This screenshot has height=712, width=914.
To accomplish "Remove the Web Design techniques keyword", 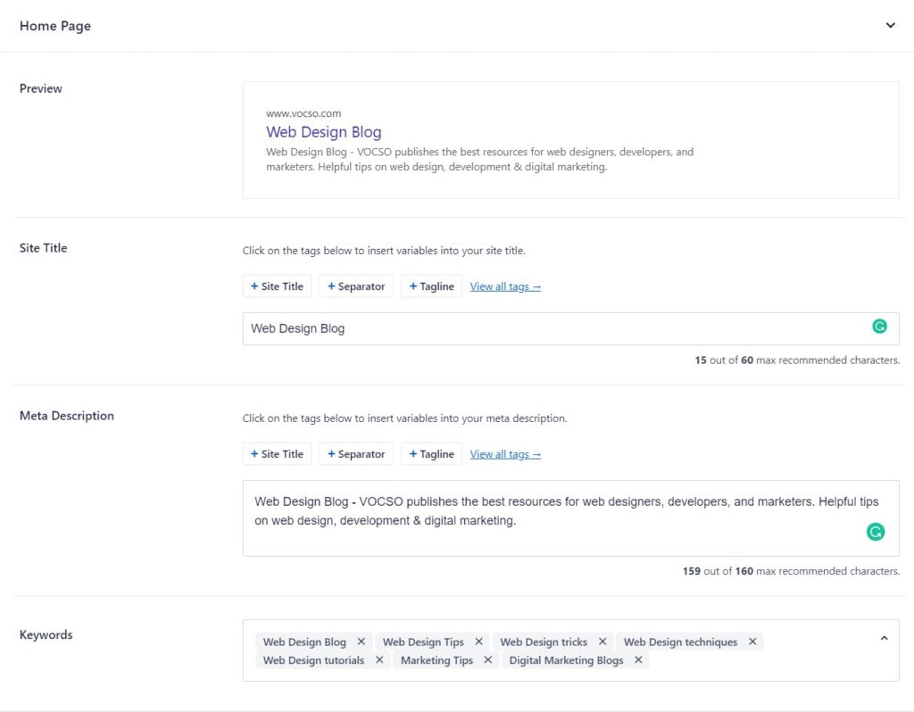I will pos(752,642).
